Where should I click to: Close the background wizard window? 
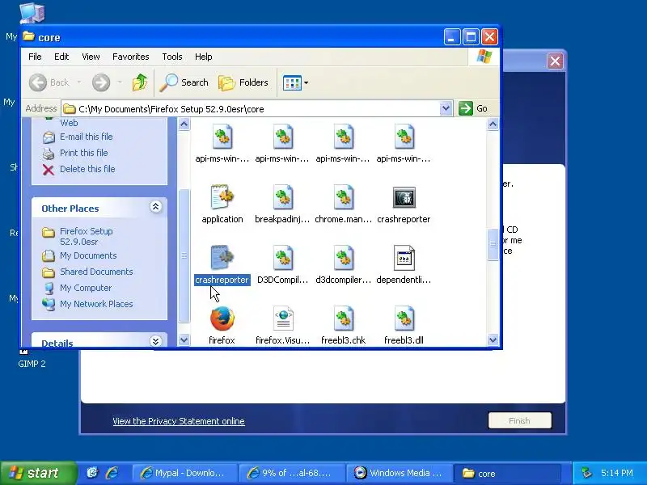[x=555, y=61]
